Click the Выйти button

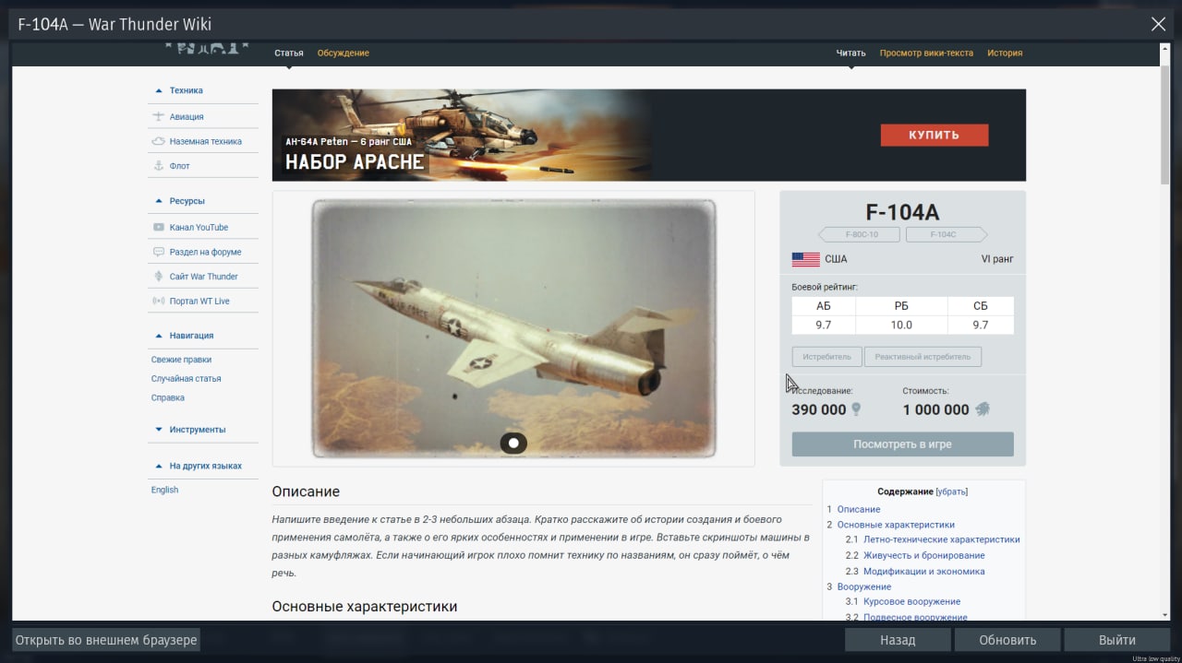(1117, 640)
